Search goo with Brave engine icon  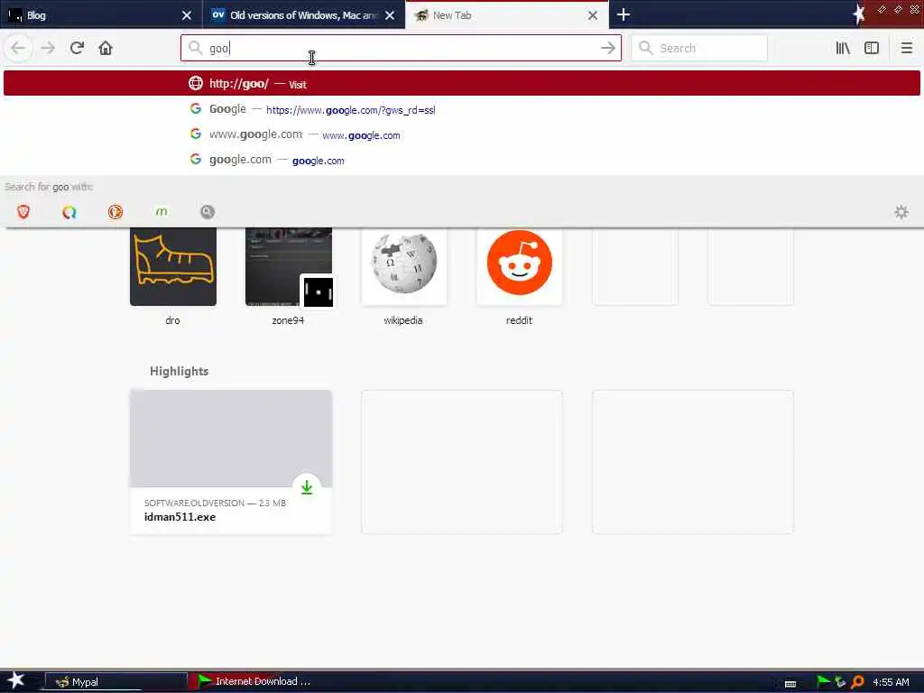tap(23, 211)
